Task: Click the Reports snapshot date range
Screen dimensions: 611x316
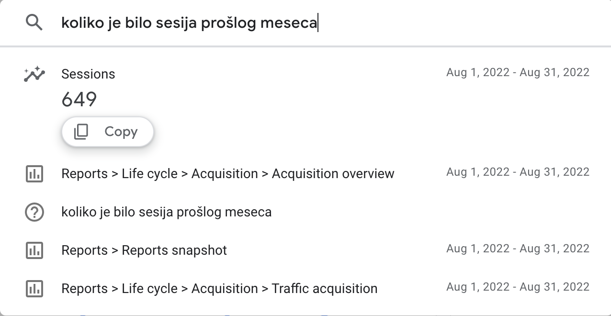Action: click(518, 248)
